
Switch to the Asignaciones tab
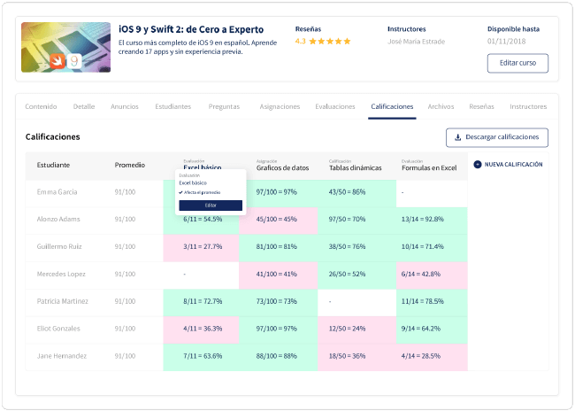click(280, 106)
